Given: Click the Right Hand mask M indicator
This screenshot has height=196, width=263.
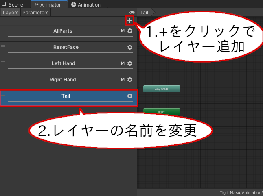Looking at the screenshot, I should tap(123, 80).
